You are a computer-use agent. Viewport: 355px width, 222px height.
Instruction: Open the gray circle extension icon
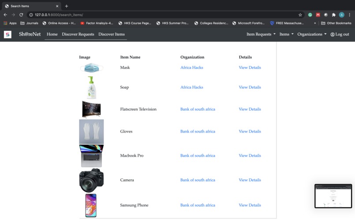326,15
